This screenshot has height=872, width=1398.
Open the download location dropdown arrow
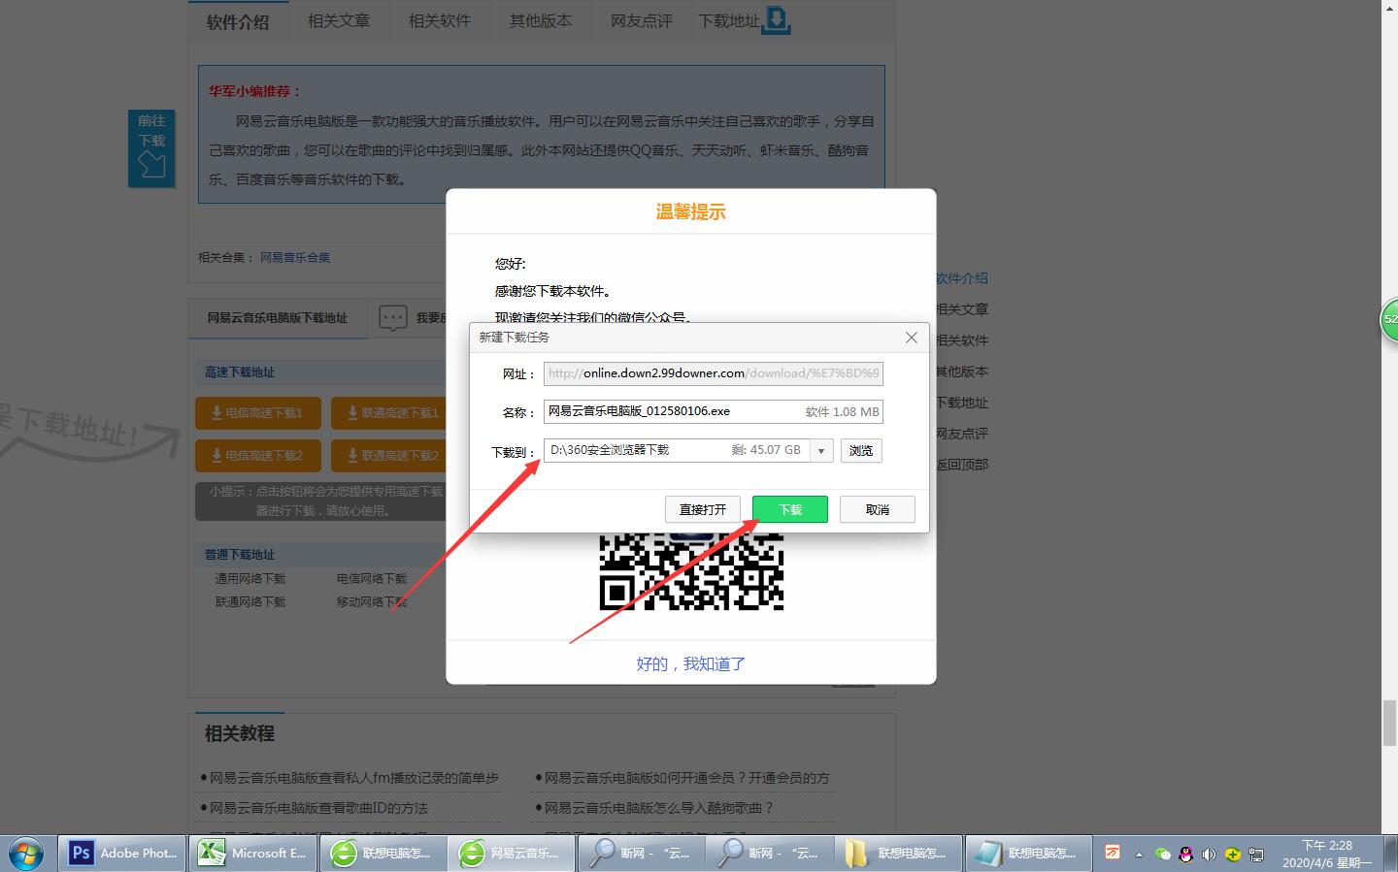click(x=821, y=450)
